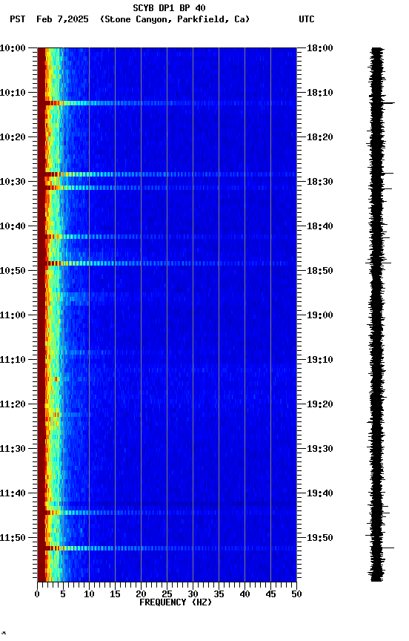Select the 10:10 PST time label

[x=13, y=93]
